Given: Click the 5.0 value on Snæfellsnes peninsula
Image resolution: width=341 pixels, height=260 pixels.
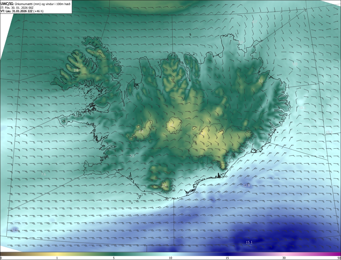Looking at the screenshot, I should [x=64, y=121].
